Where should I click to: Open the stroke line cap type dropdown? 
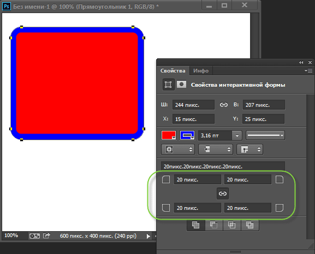click(216, 149)
